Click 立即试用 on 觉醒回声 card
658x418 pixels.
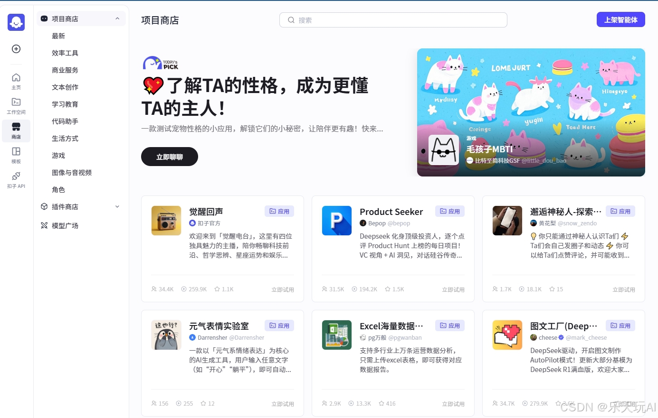click(x=283, y=289)
